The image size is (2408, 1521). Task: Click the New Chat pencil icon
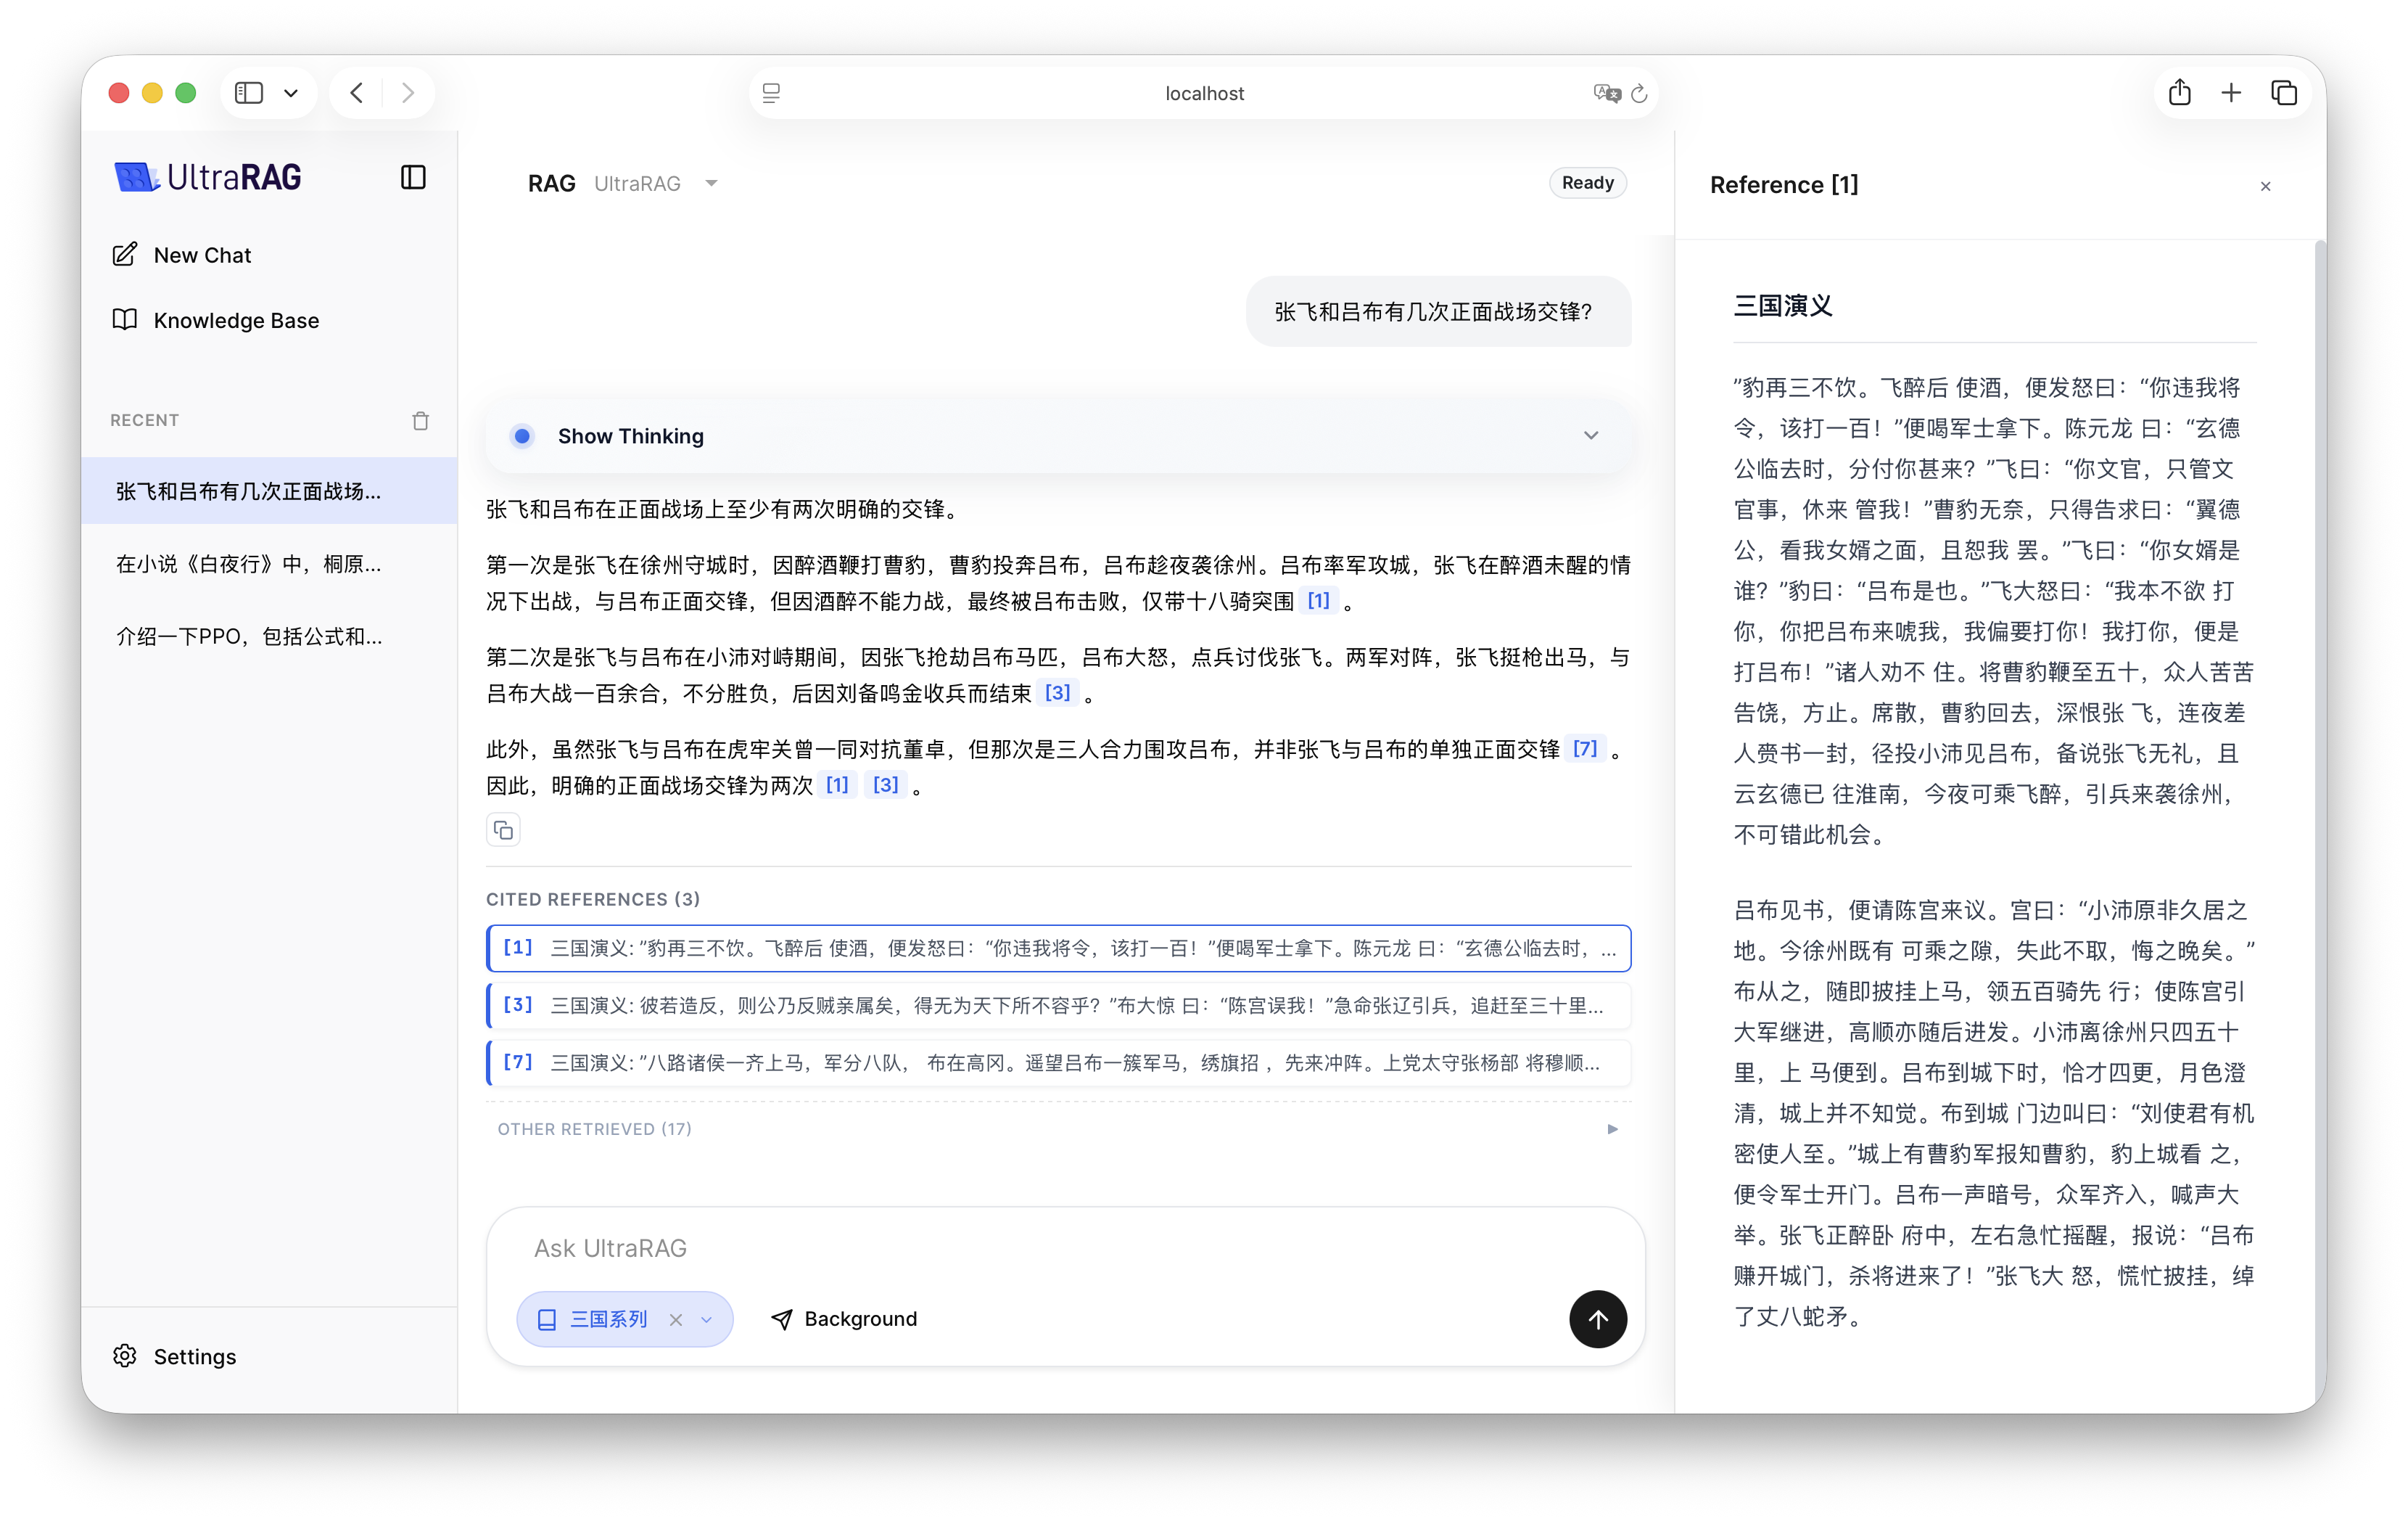[x=125, y=254]
